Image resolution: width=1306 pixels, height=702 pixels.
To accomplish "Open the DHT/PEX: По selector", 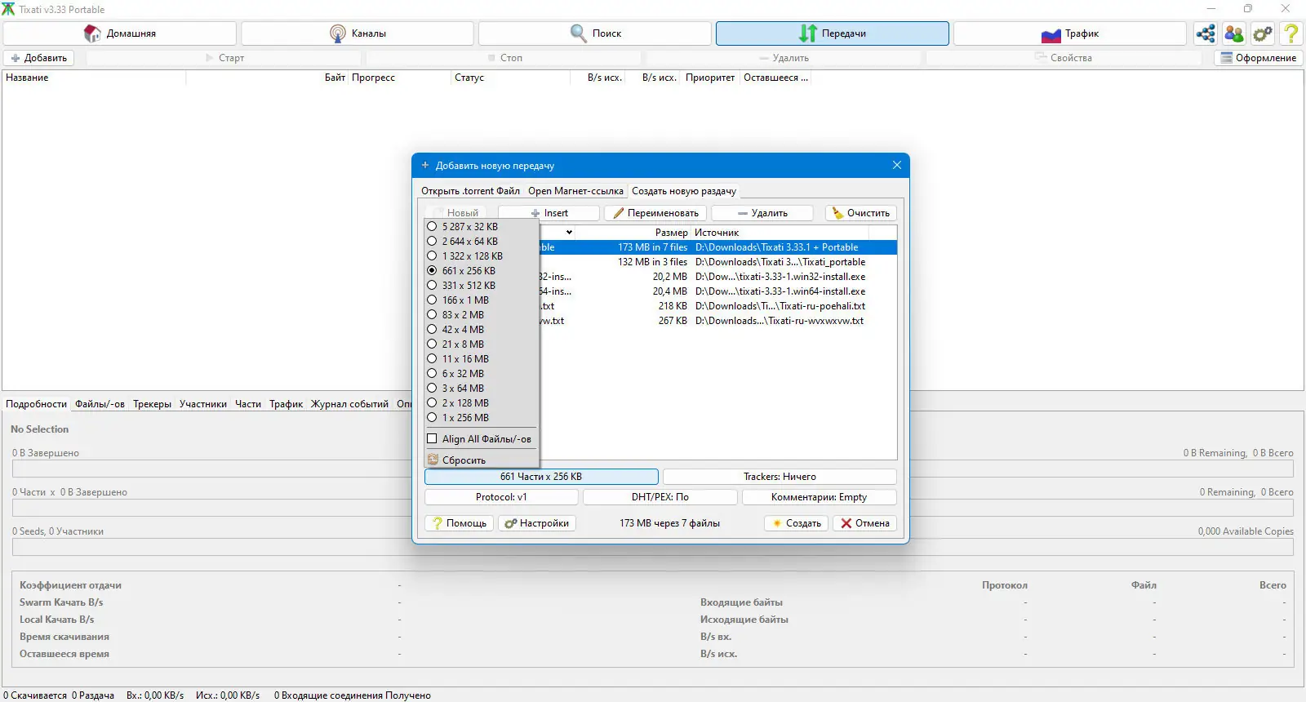I will tap(660, 497).
